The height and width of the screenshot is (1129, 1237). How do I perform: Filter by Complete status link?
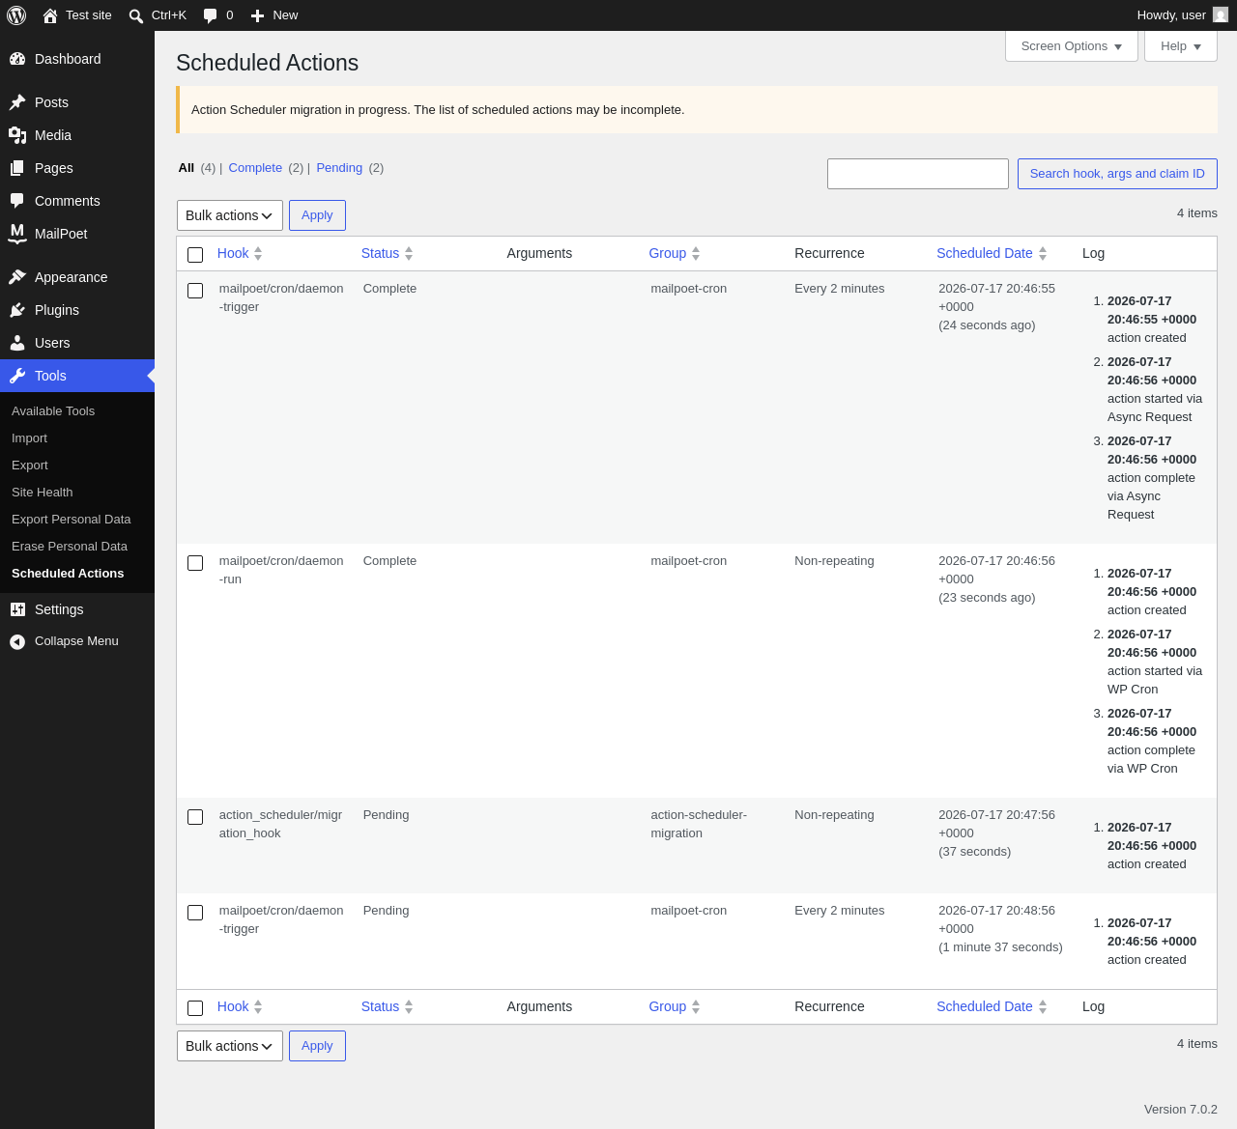click(255, 168)
